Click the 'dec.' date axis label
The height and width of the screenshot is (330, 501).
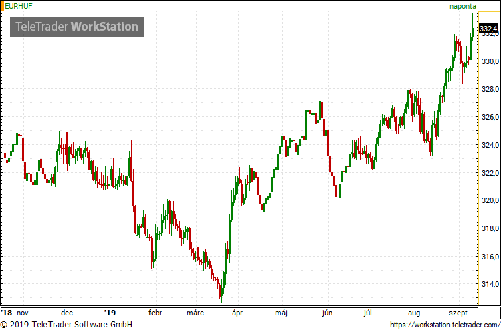68,313
